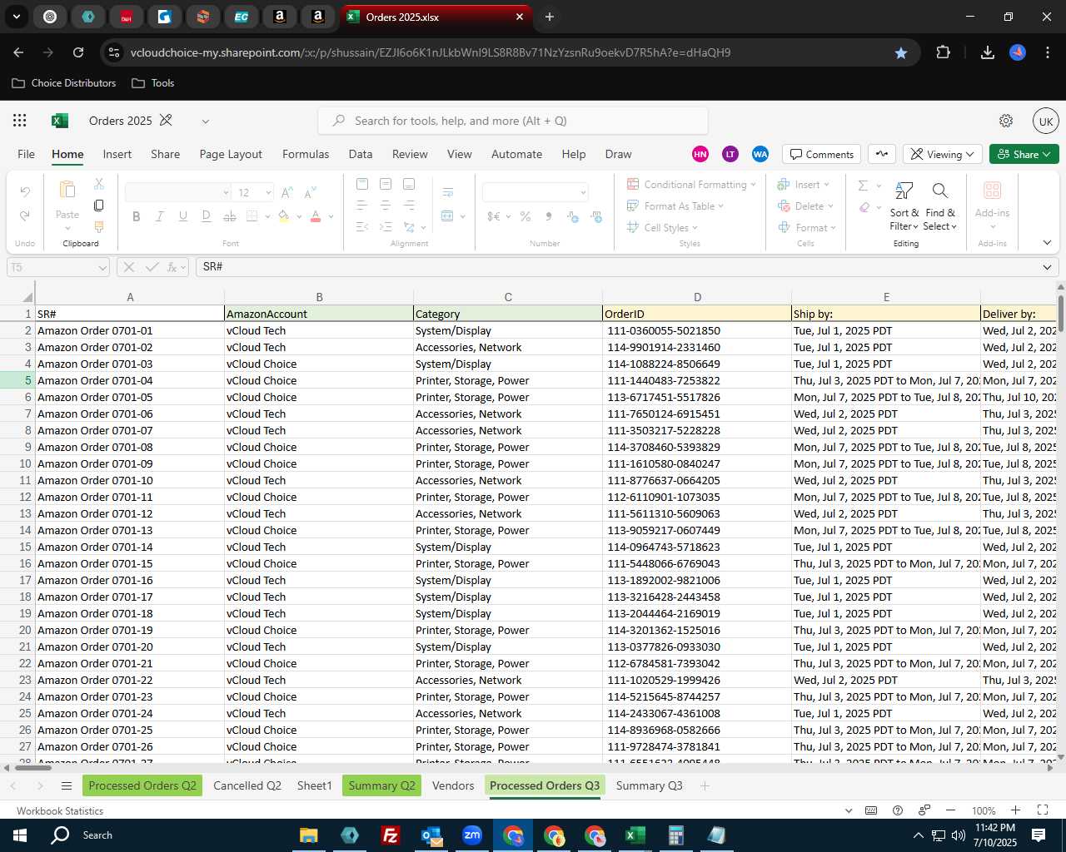Open the Borders dropdown arrow

coord(267,216)
